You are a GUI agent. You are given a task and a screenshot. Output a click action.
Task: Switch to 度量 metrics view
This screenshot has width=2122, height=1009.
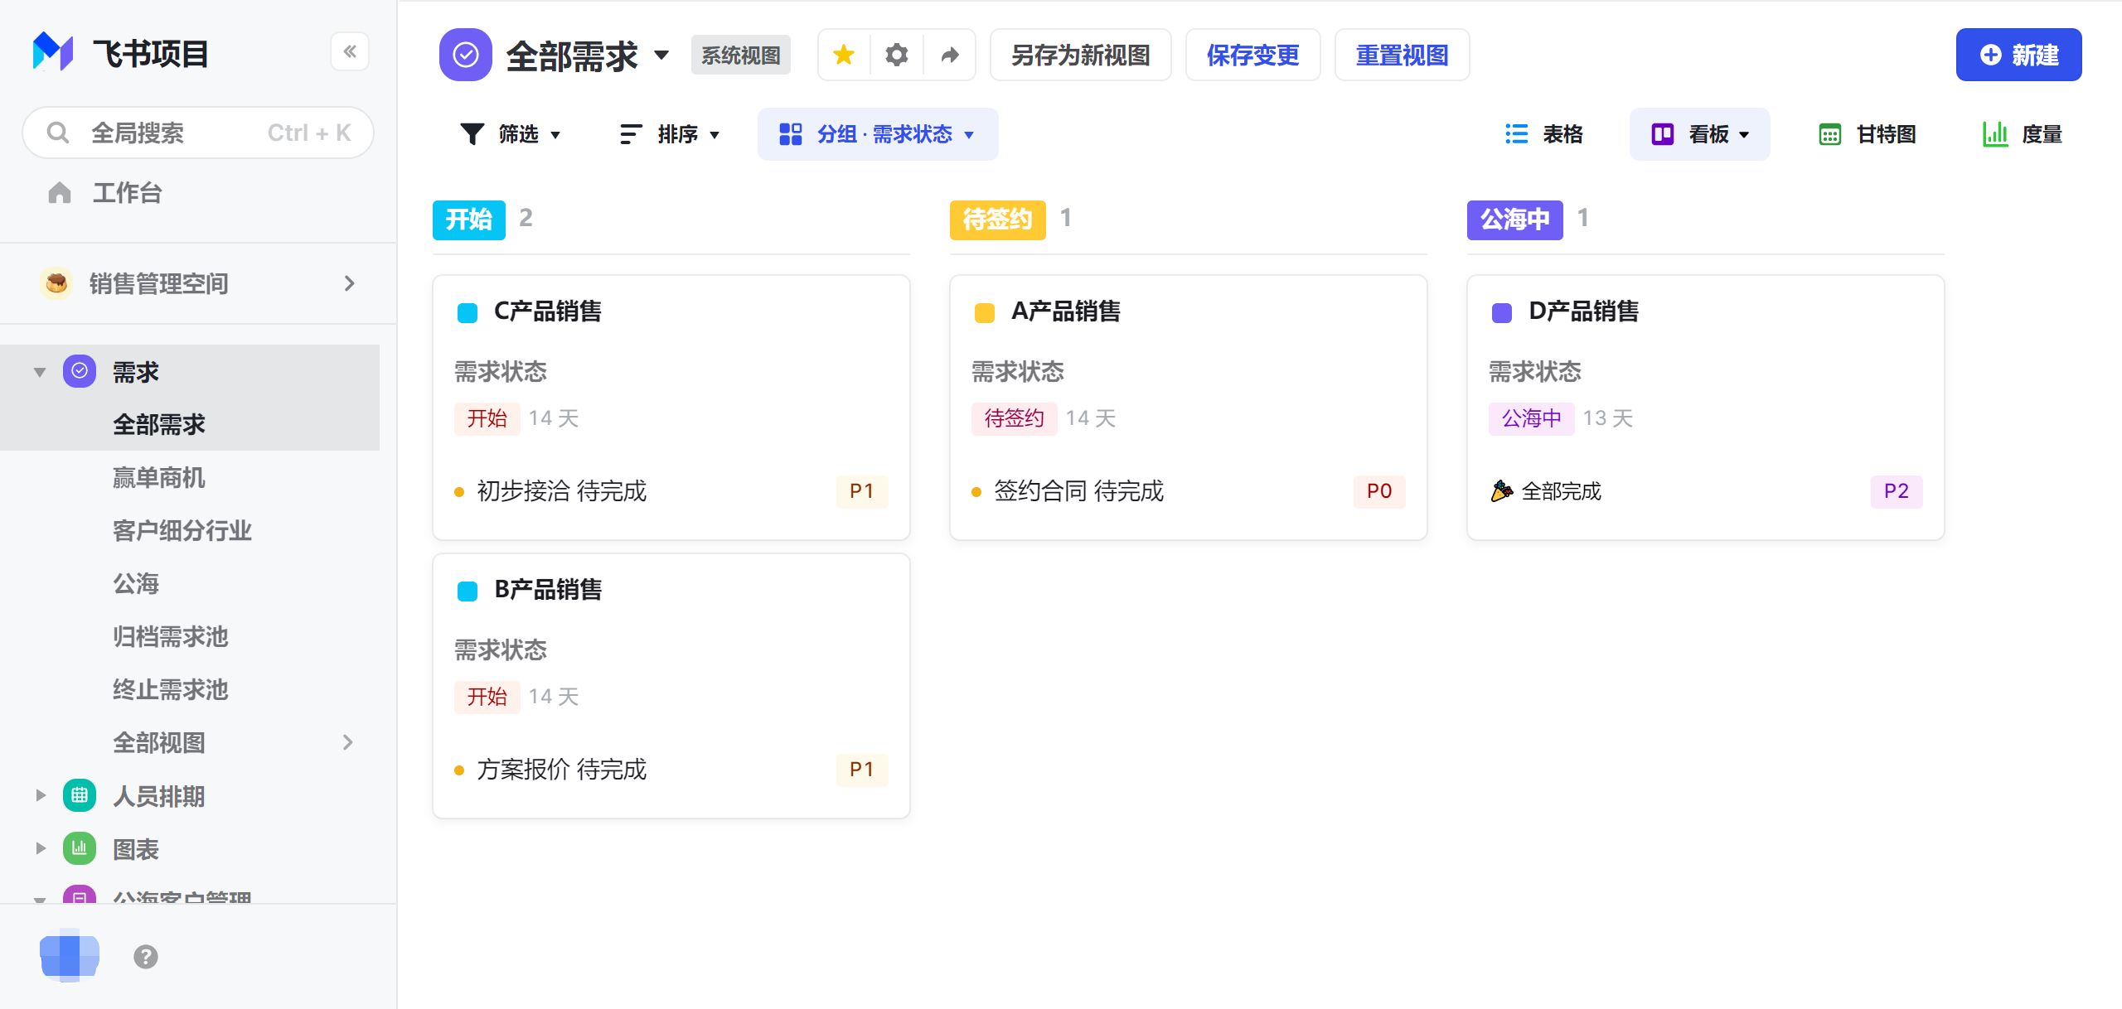tap(2023, 134)
